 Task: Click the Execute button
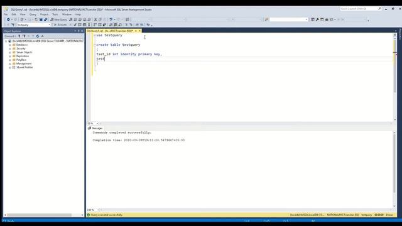60,25
